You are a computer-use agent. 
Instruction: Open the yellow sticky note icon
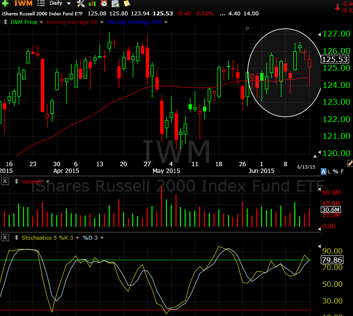click(x=127, y=3)
